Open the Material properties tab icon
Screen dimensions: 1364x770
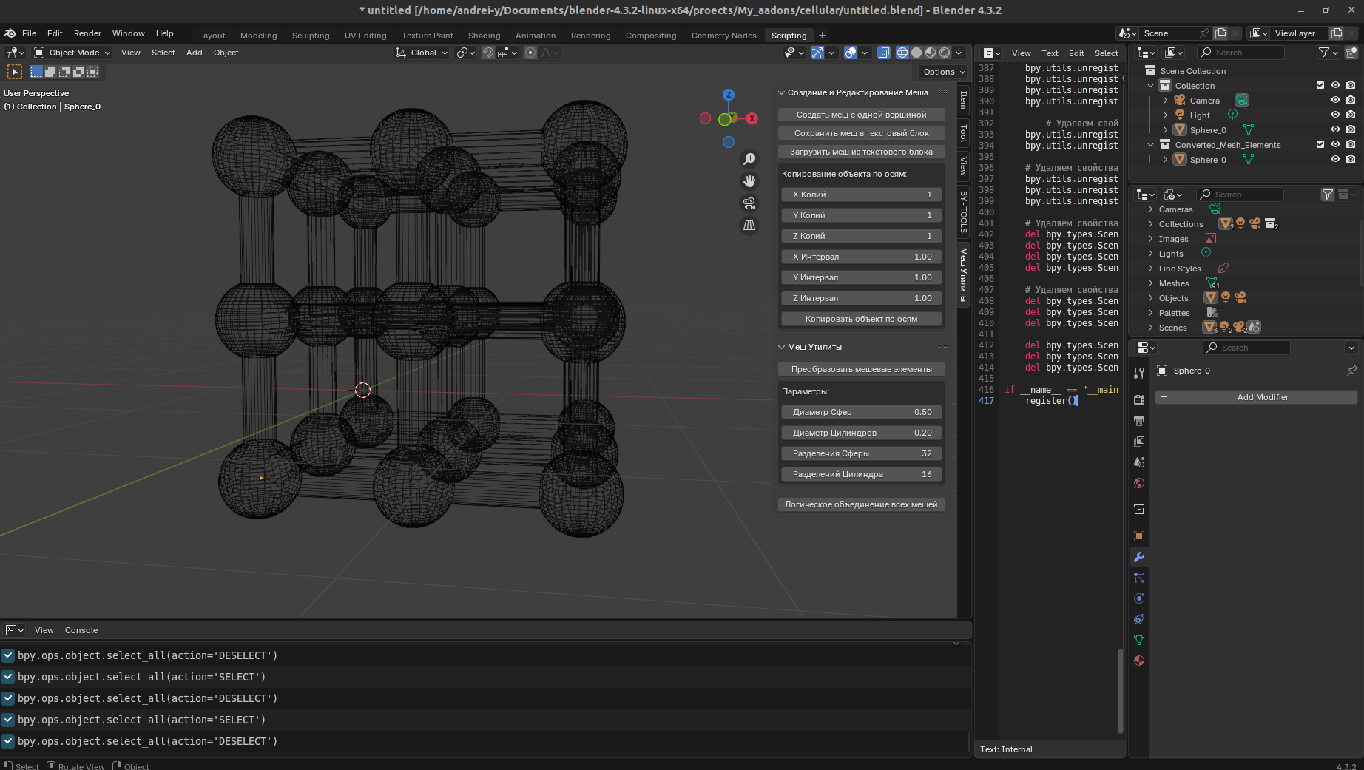[x=1139, y=661]
